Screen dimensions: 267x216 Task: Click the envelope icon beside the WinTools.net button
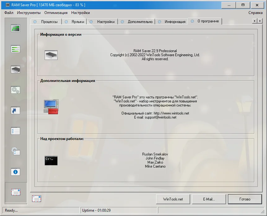[x=37, y=199]
